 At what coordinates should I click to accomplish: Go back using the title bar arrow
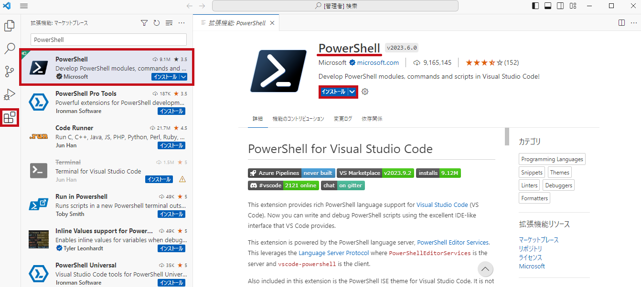pyautogui.click(x=190, y=6)
